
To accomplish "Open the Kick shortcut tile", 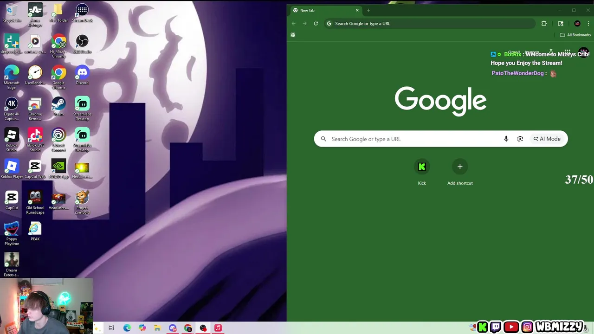I will pos(422,172).
